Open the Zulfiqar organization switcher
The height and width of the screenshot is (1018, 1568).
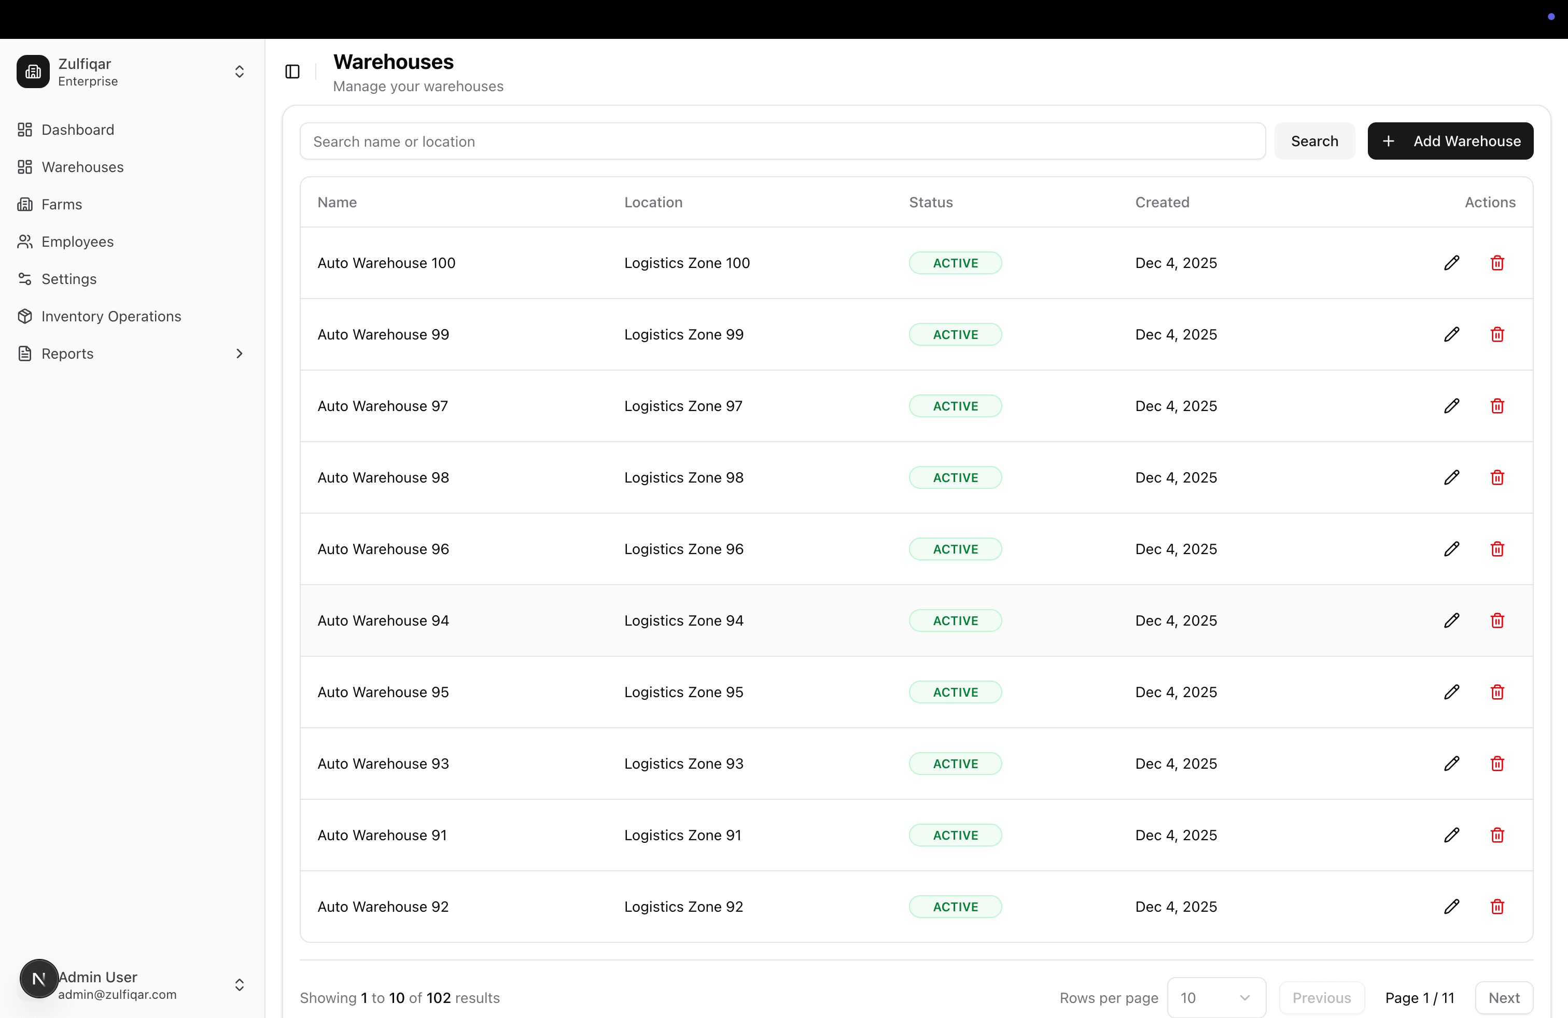[239, 71]
